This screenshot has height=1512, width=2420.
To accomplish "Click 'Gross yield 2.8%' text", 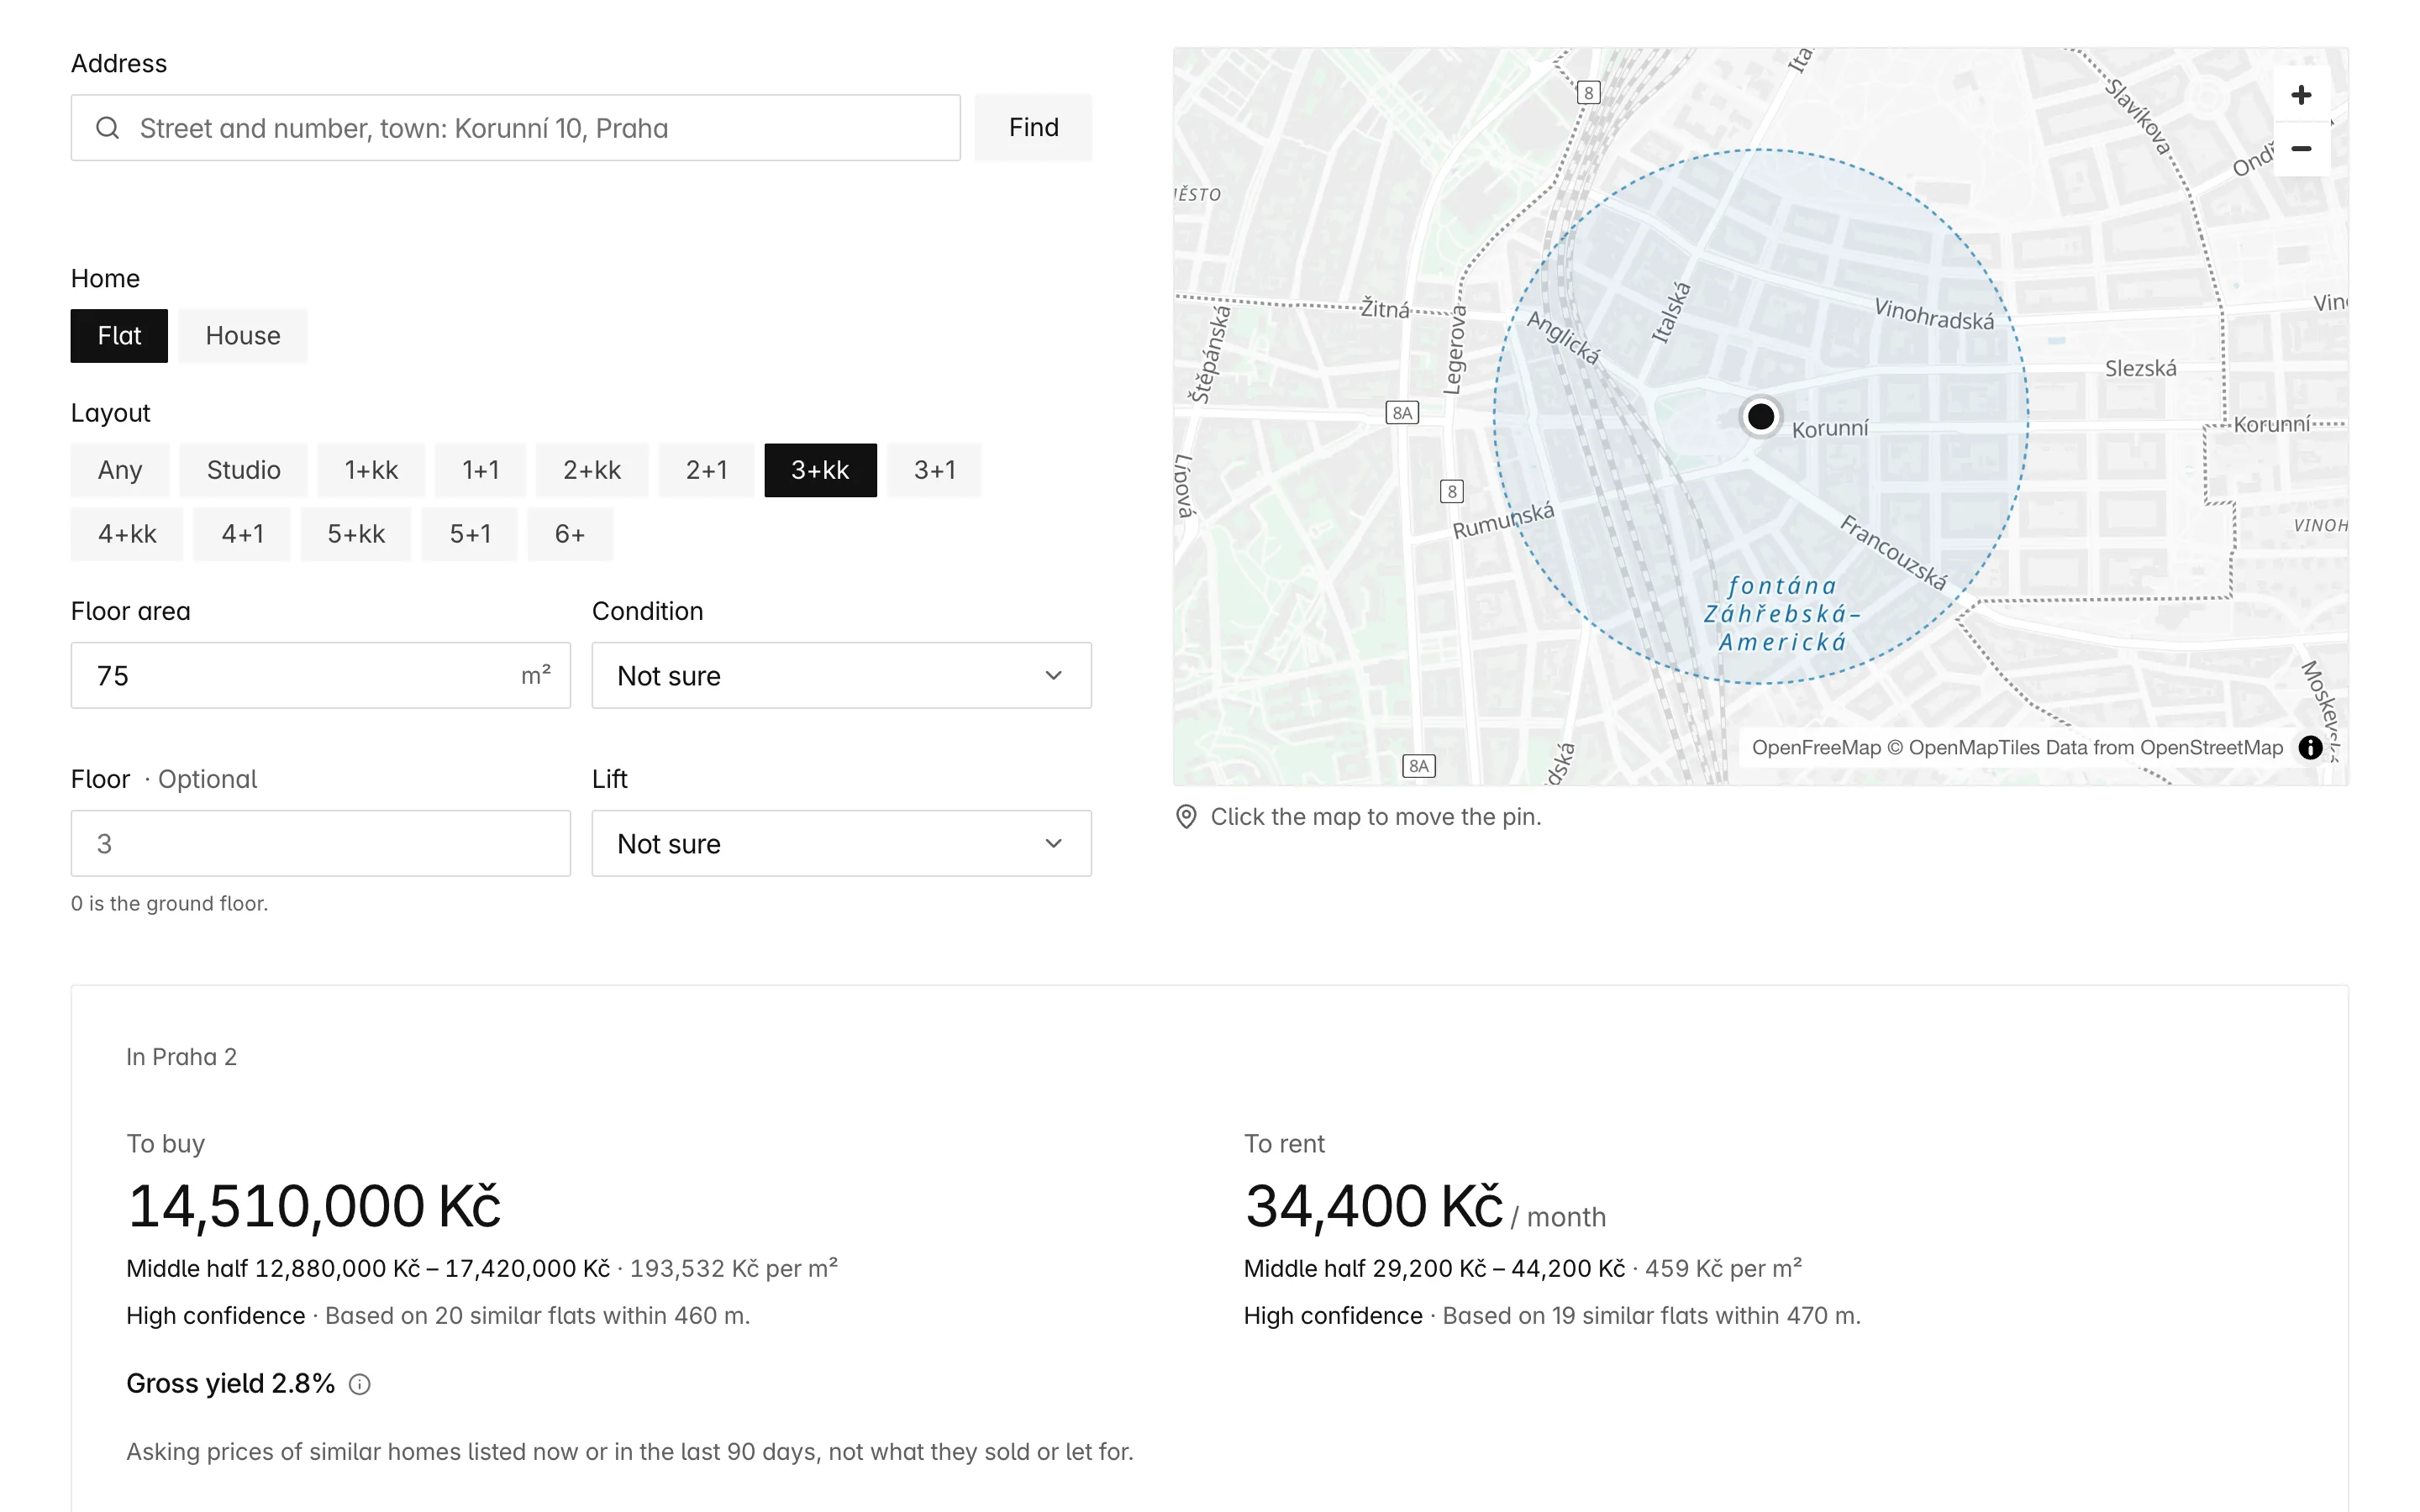I will click(230, 1384).
